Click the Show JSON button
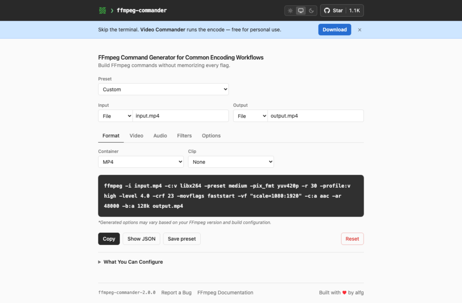Viewport: 462px width, 303px height. pos(141,239)
